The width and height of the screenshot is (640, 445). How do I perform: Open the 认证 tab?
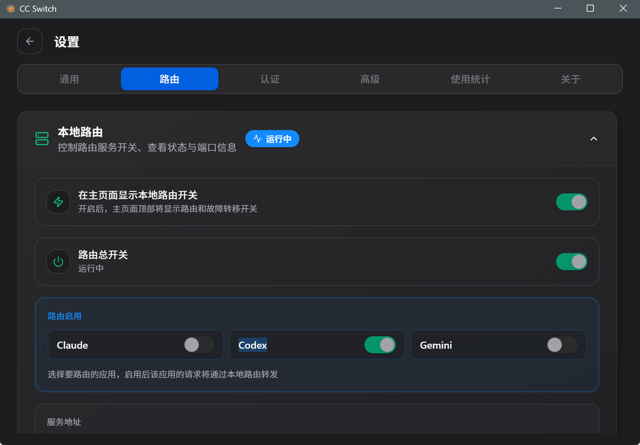270,79
